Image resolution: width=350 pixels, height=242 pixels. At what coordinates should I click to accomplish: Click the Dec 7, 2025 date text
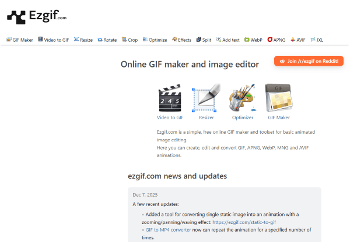145,195
